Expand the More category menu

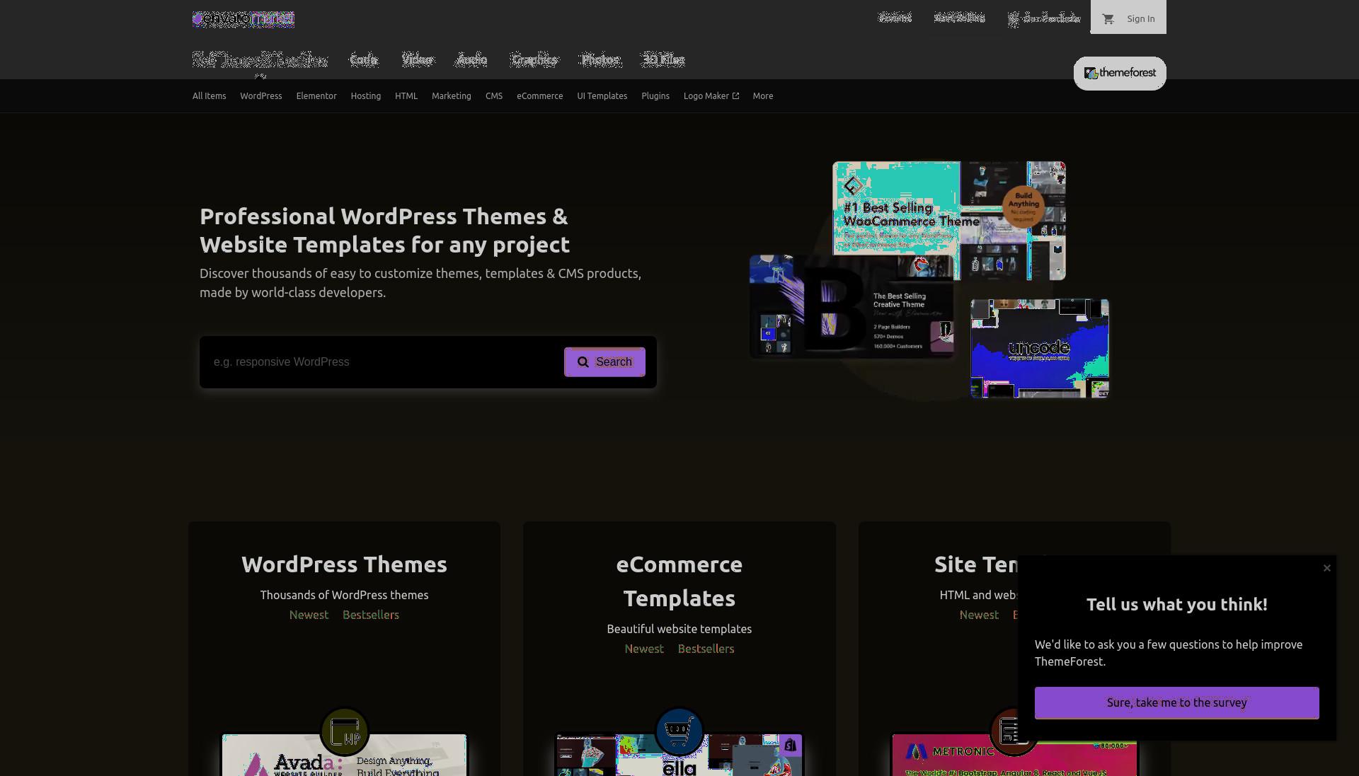[762, 96]
